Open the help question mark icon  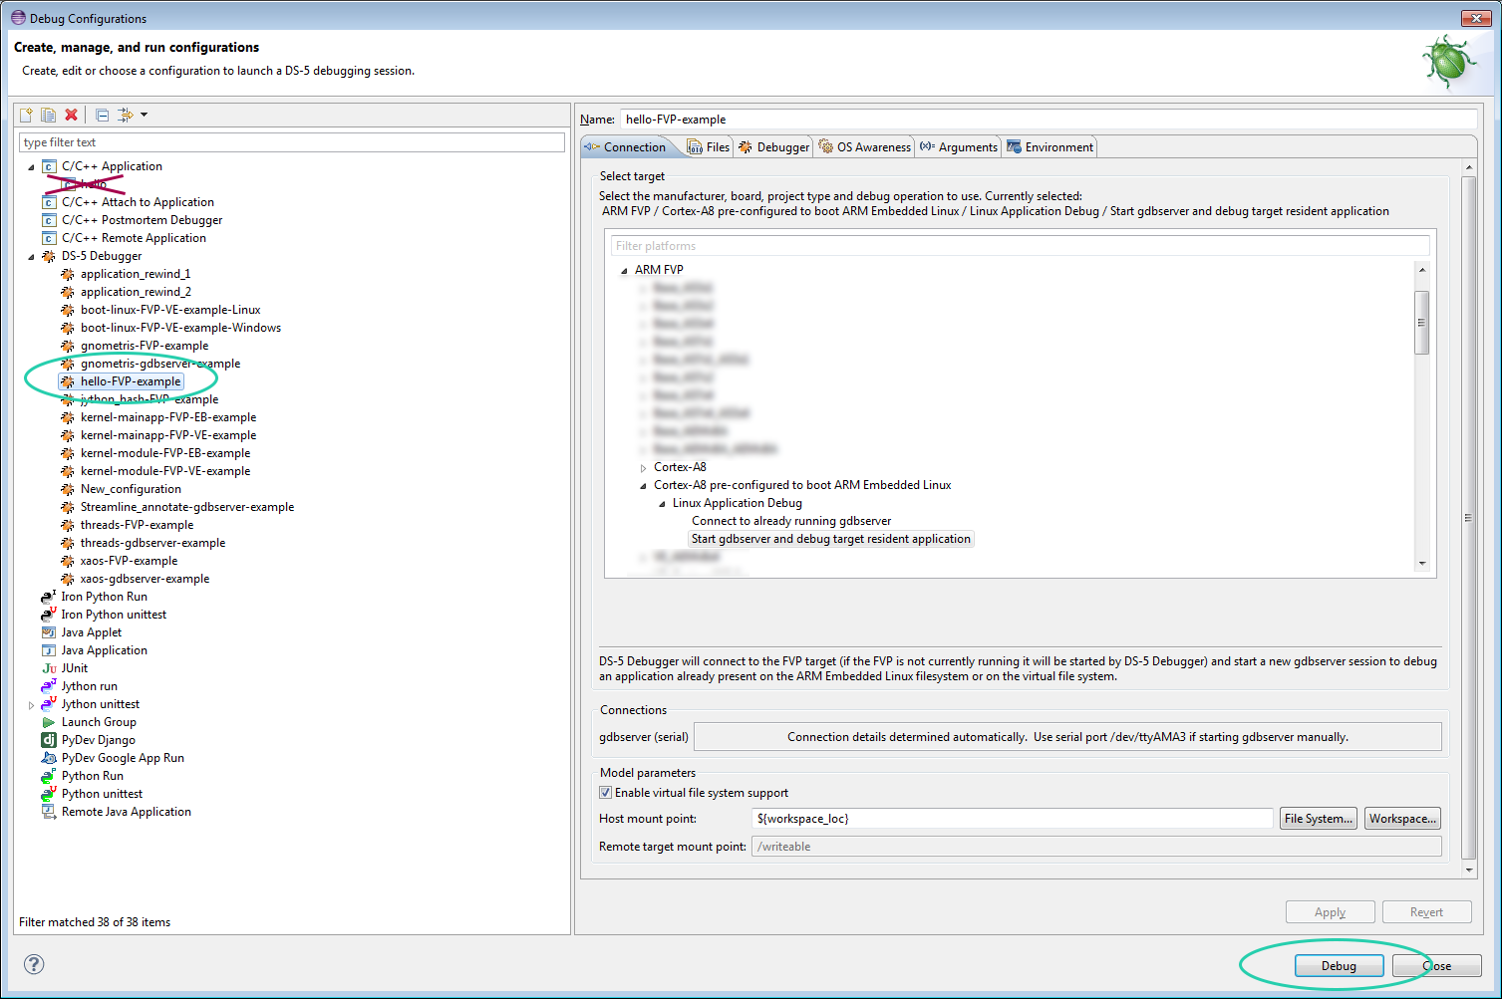pos(34,964)
